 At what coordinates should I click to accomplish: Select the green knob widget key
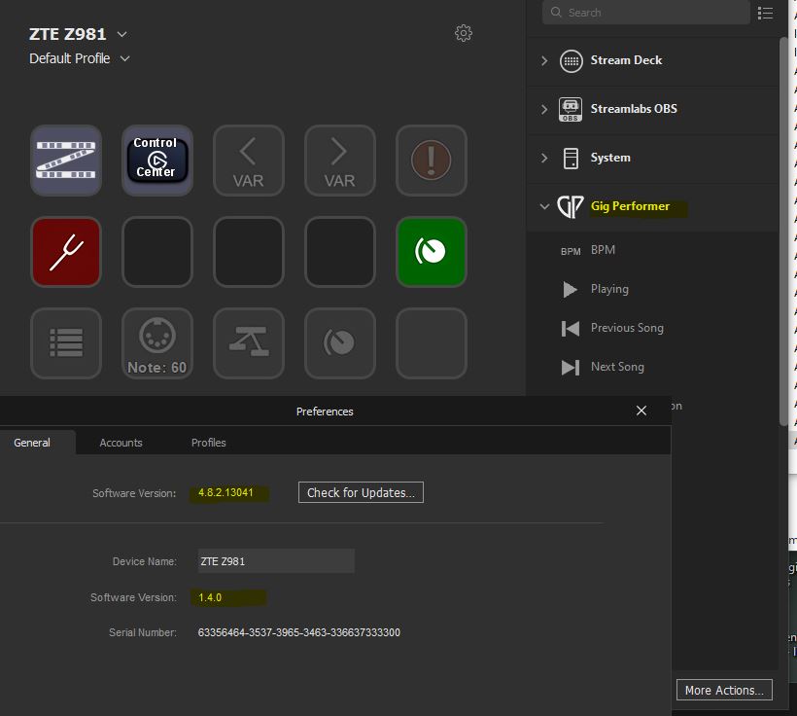pos(431,251)
